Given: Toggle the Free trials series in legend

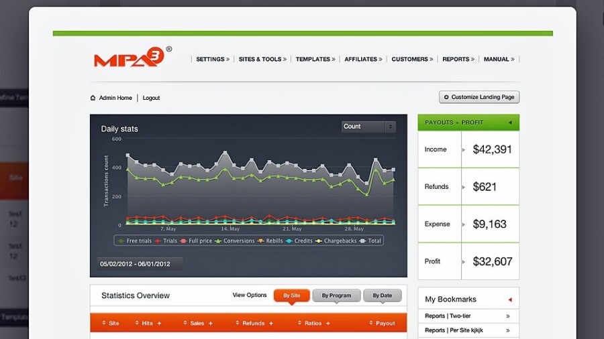Looking at the screenshot, I should pyautogui.click(x=135, y=241).
